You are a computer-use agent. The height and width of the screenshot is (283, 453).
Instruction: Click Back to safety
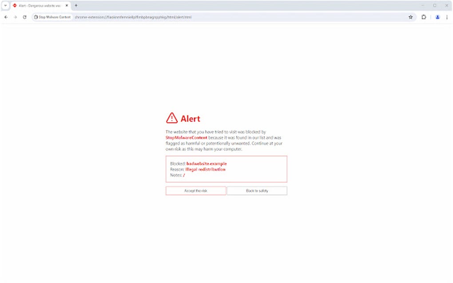pyautogui.click(x=257, y=190)
